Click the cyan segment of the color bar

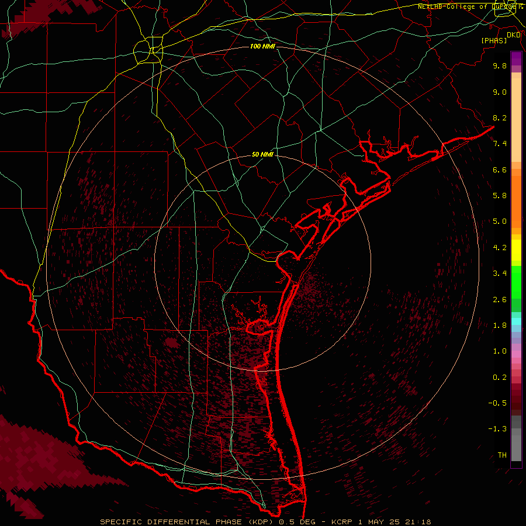(516, 321)
